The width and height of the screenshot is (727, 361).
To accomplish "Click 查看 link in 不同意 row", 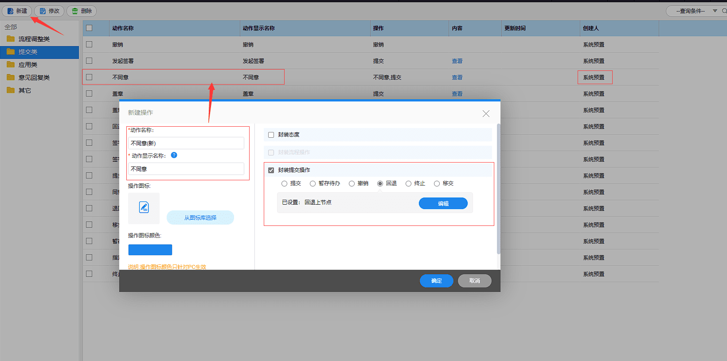I will (457, 78).
